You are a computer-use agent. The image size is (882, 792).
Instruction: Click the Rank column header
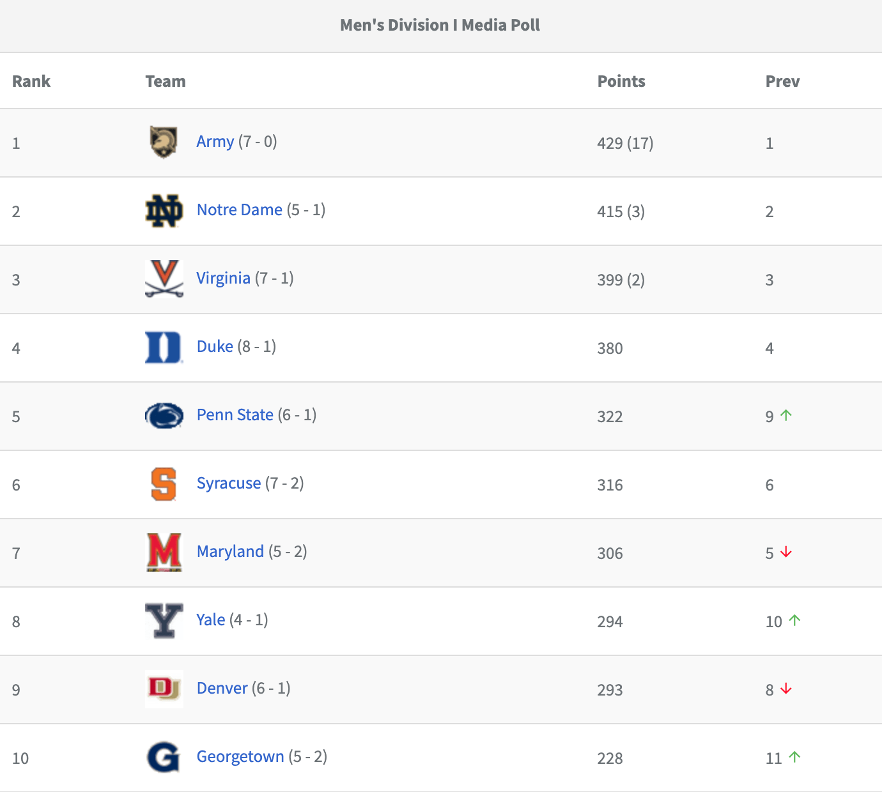pos(31,81)
